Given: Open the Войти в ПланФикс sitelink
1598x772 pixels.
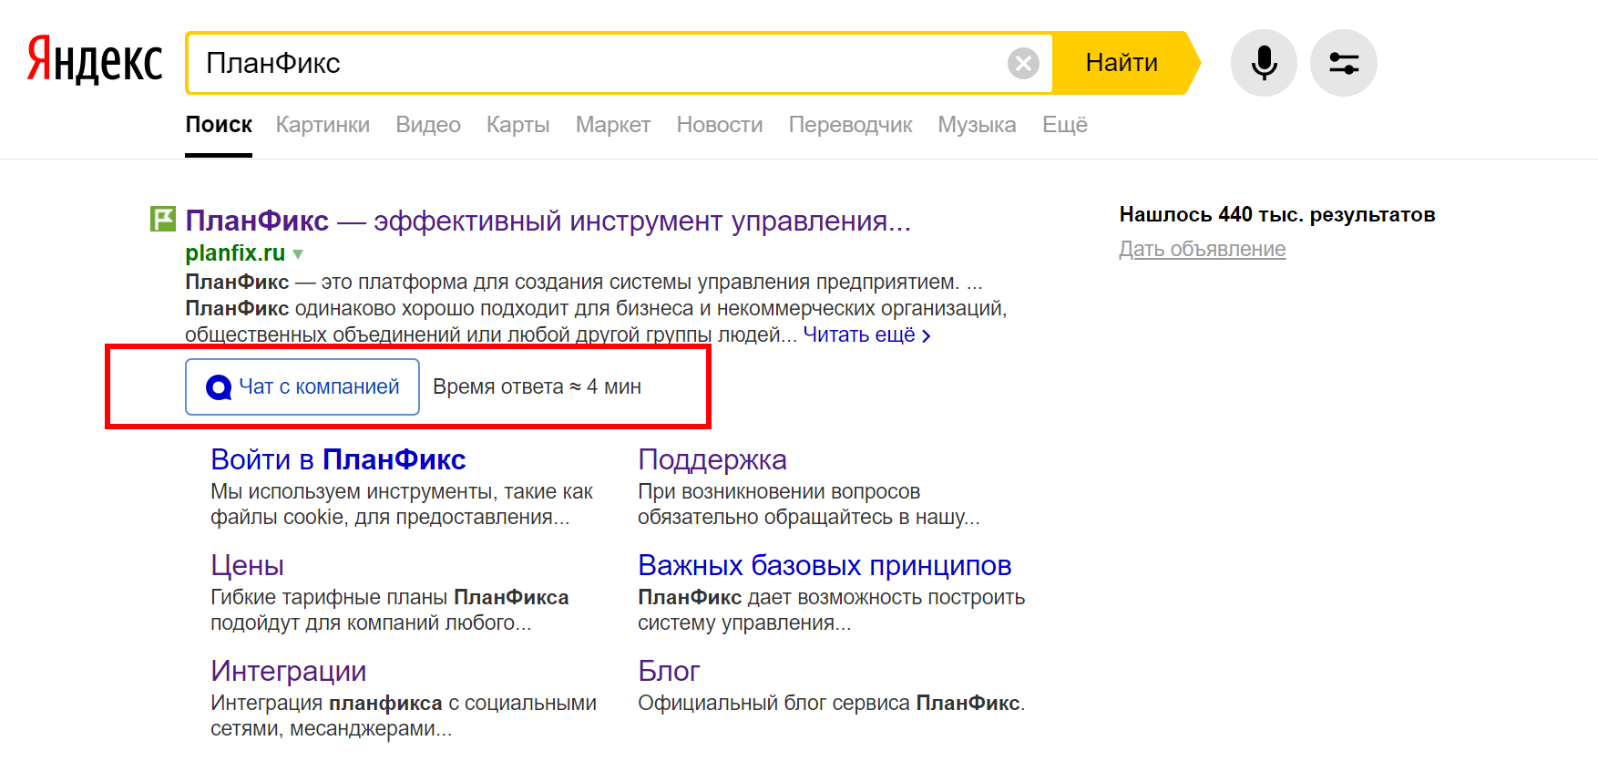Looking at the screenshot, I should pos(338,459).
